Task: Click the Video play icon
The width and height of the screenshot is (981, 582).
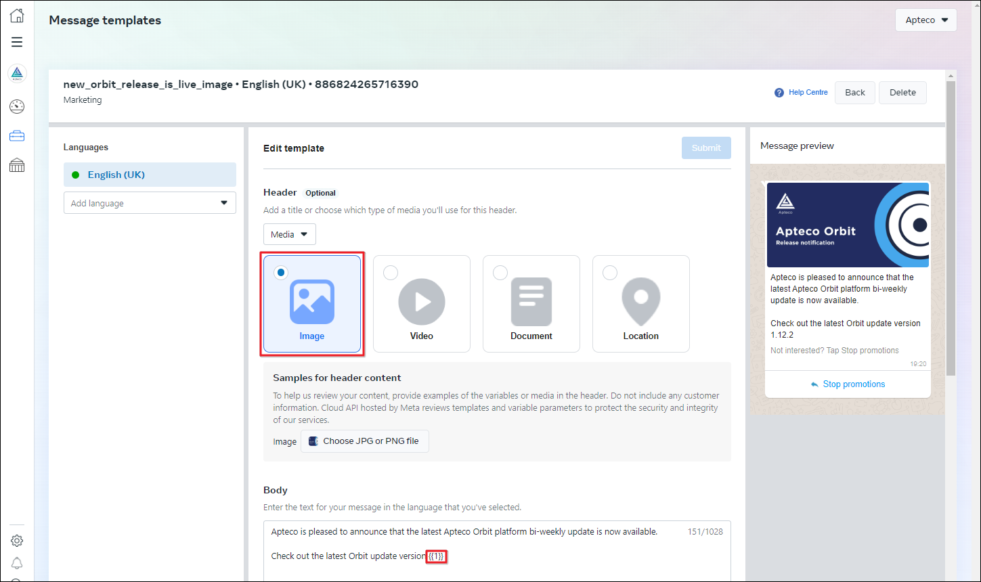Action: tap(422, 302)
